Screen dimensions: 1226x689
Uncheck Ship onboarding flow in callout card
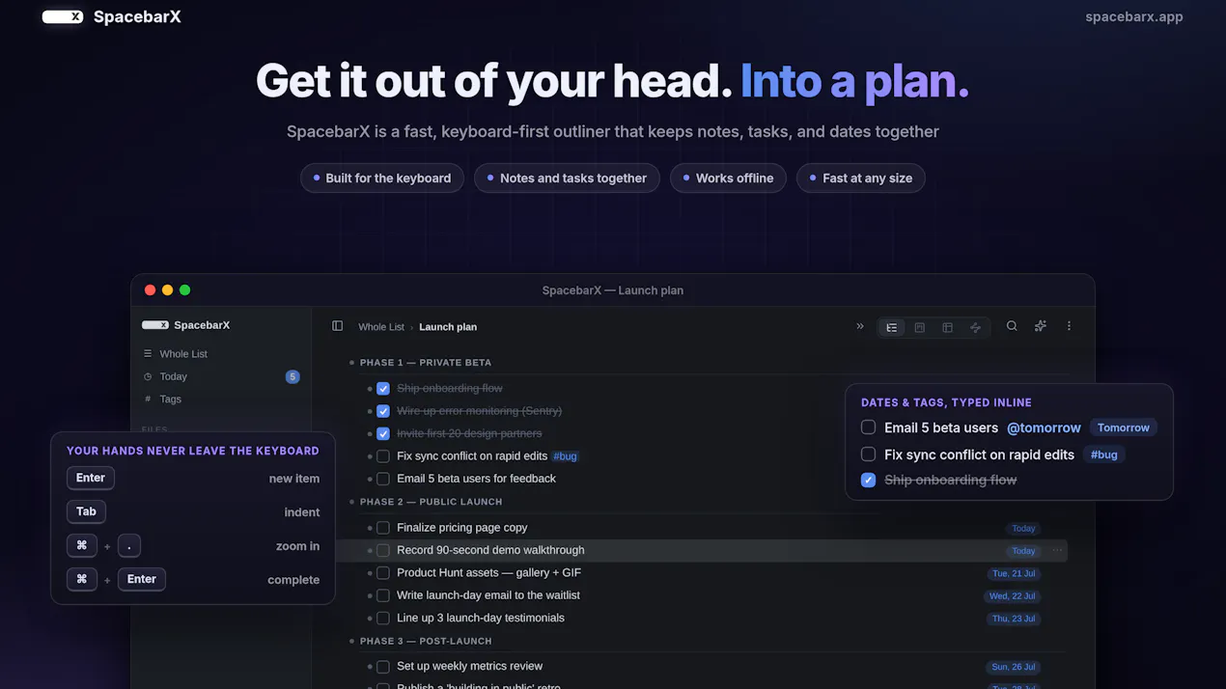pos(868,481)
